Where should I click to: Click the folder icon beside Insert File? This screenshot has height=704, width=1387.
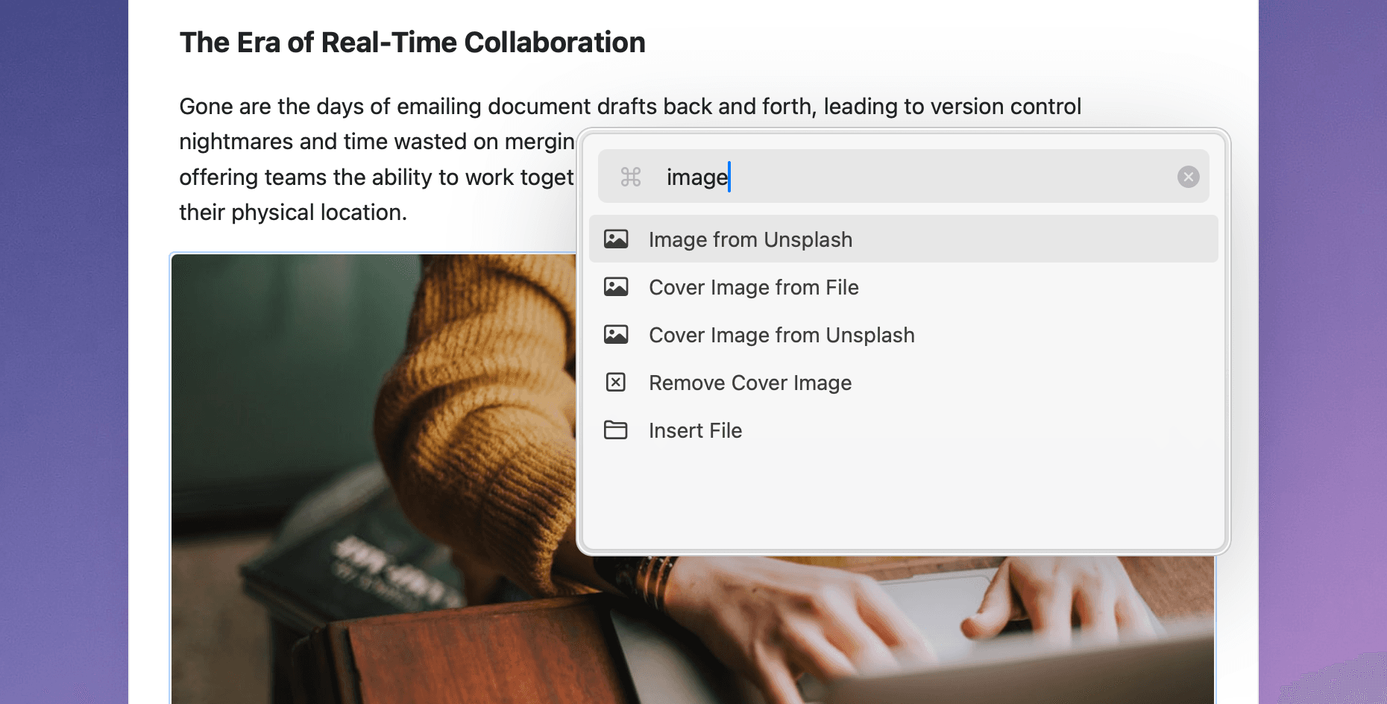pyautogui.click(x=616, y=430)
